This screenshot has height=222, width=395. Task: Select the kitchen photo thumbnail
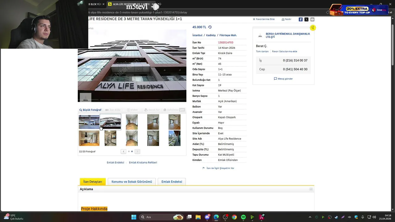coord(89,138)
